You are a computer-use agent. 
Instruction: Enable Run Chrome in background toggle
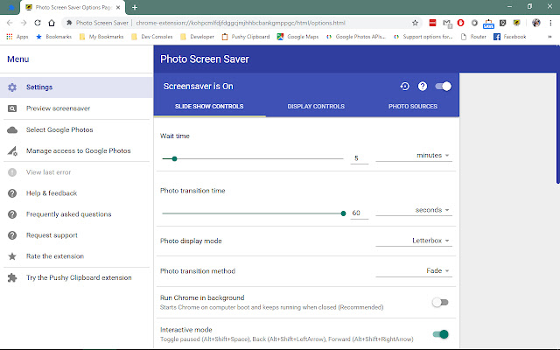click(x=440, y=302)
